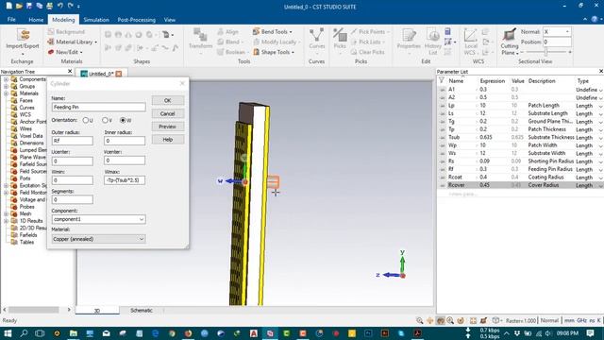The image size is (604, 340).
Task: Switch to the Post-Processing ribbon tab
Action: pos(136,19)
